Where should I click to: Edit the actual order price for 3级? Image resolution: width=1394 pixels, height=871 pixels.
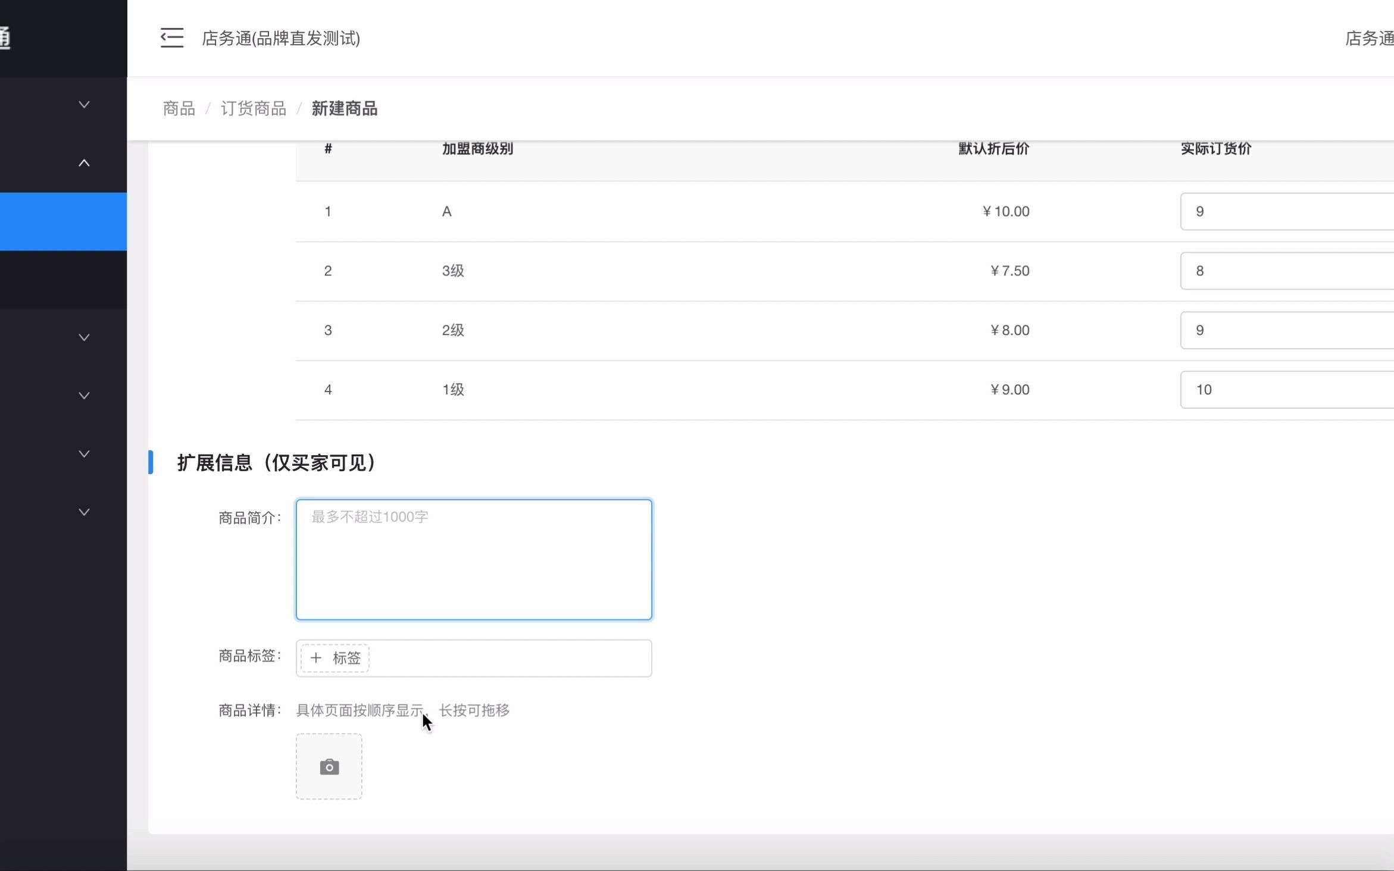click(1287, 271)
